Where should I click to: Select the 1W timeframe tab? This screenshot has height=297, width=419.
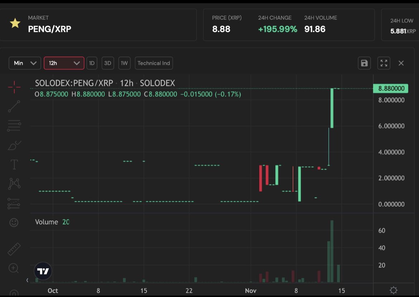pos(124,63)
